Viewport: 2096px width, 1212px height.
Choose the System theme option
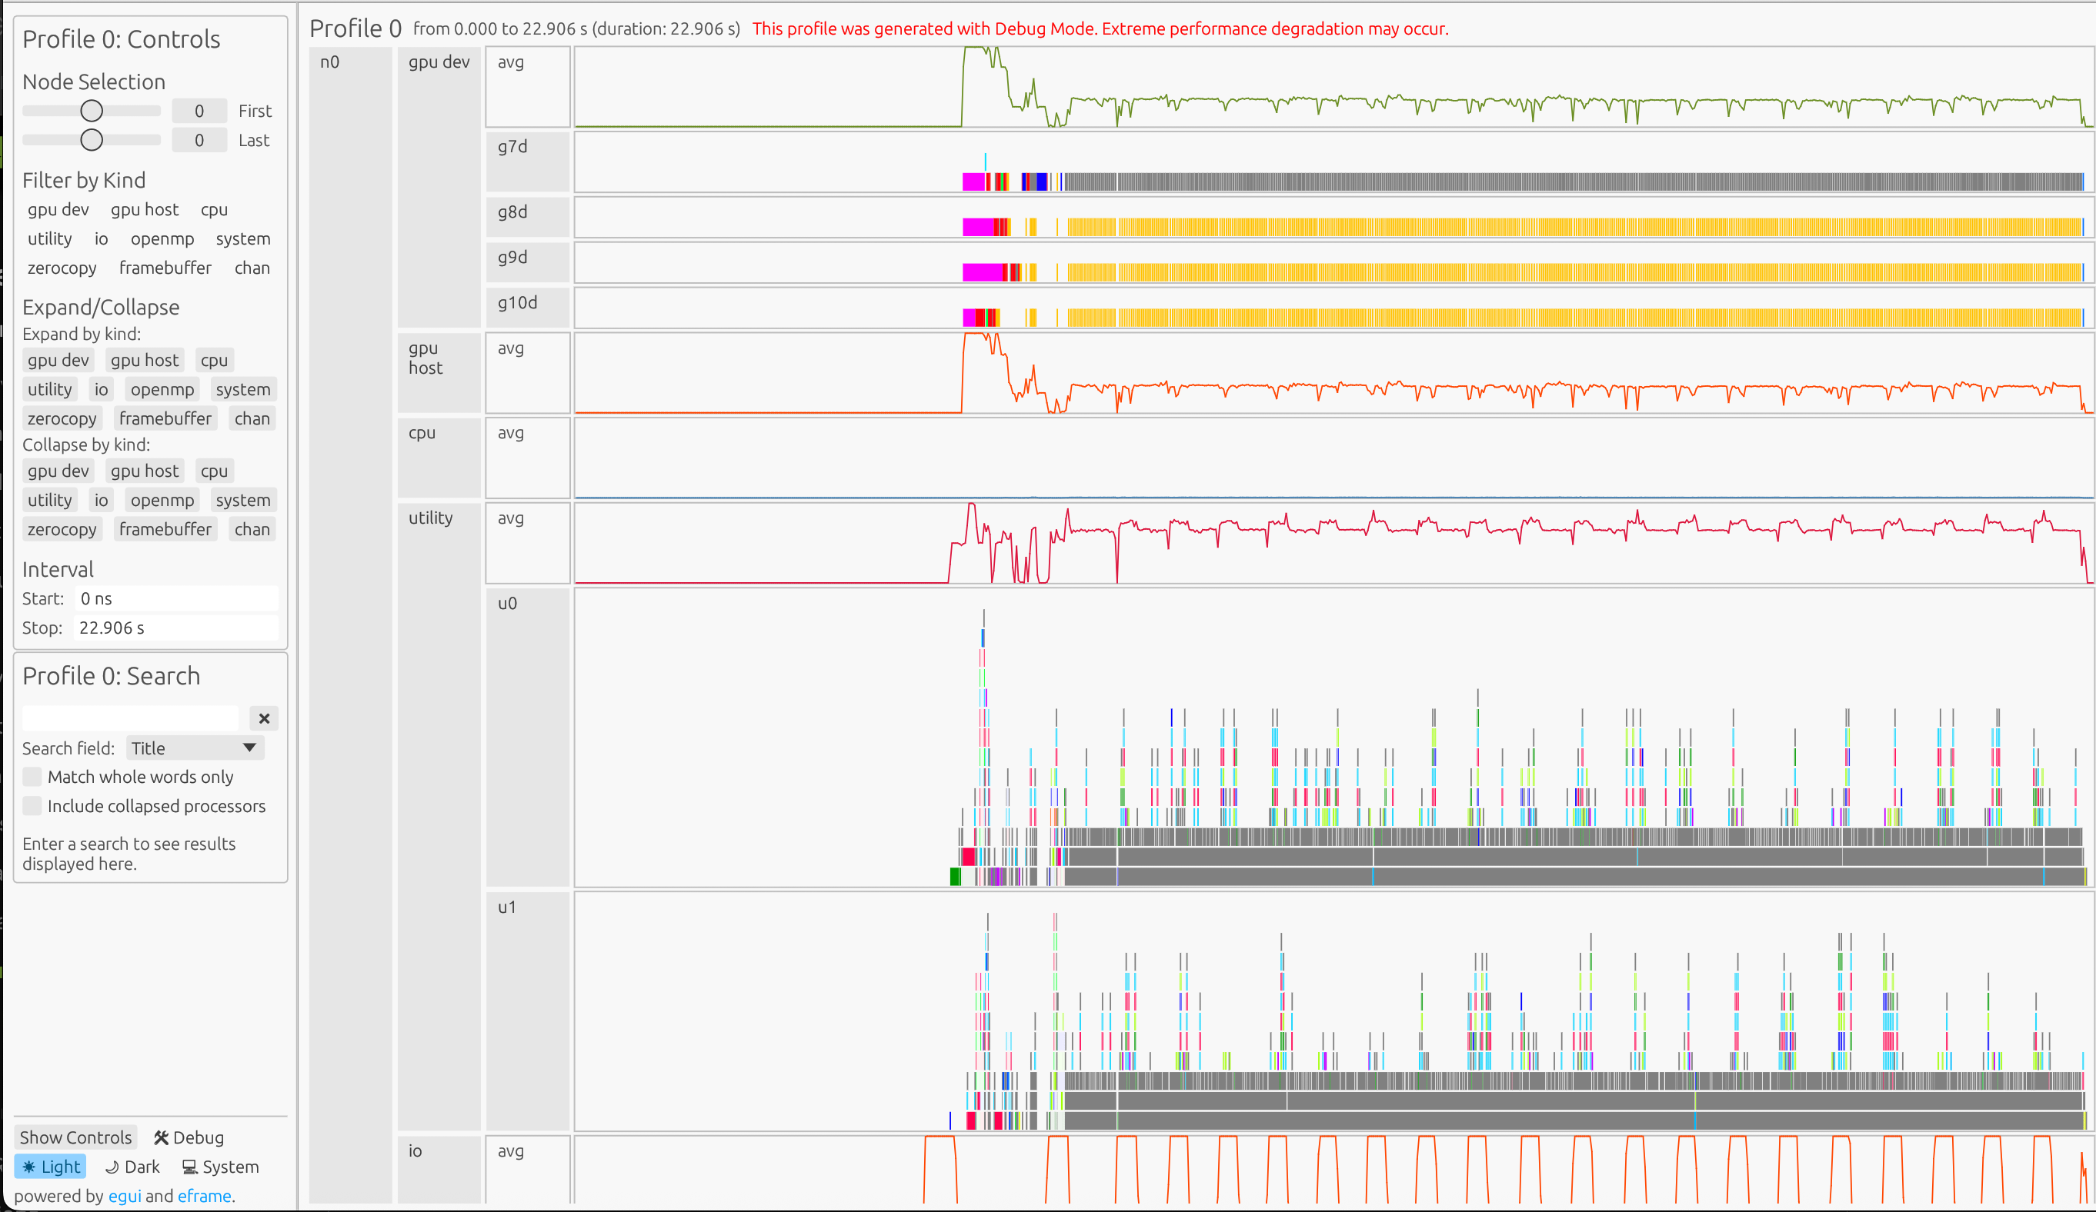point(220,1167)
